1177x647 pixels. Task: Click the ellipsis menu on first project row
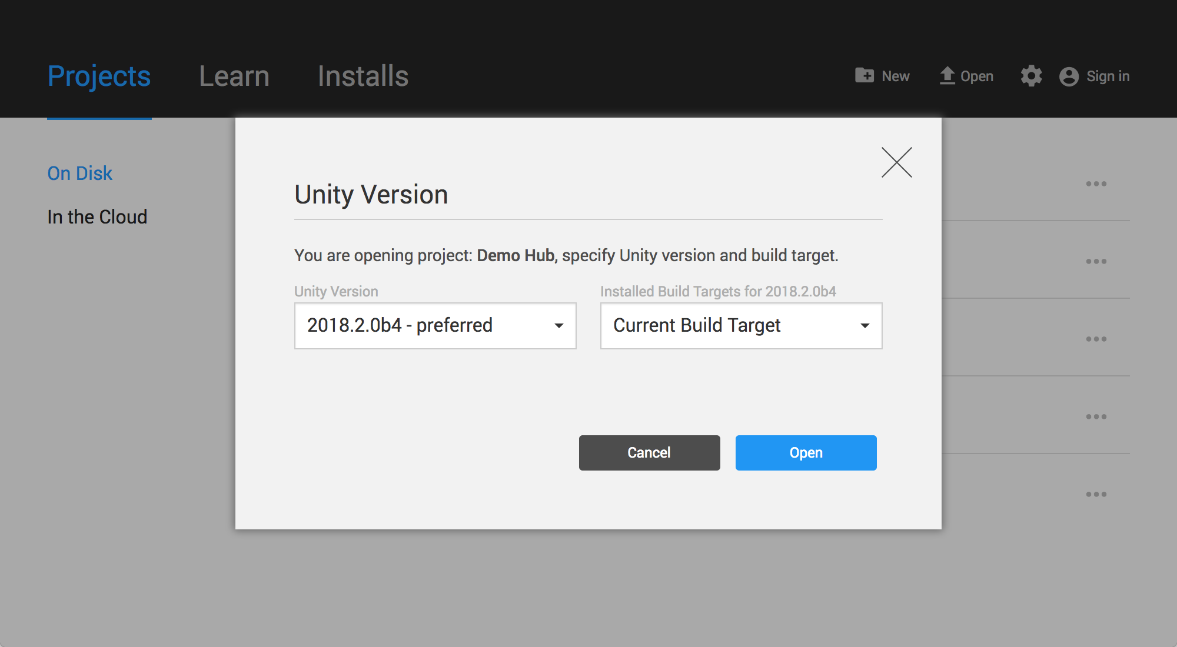click(1095, 184)
